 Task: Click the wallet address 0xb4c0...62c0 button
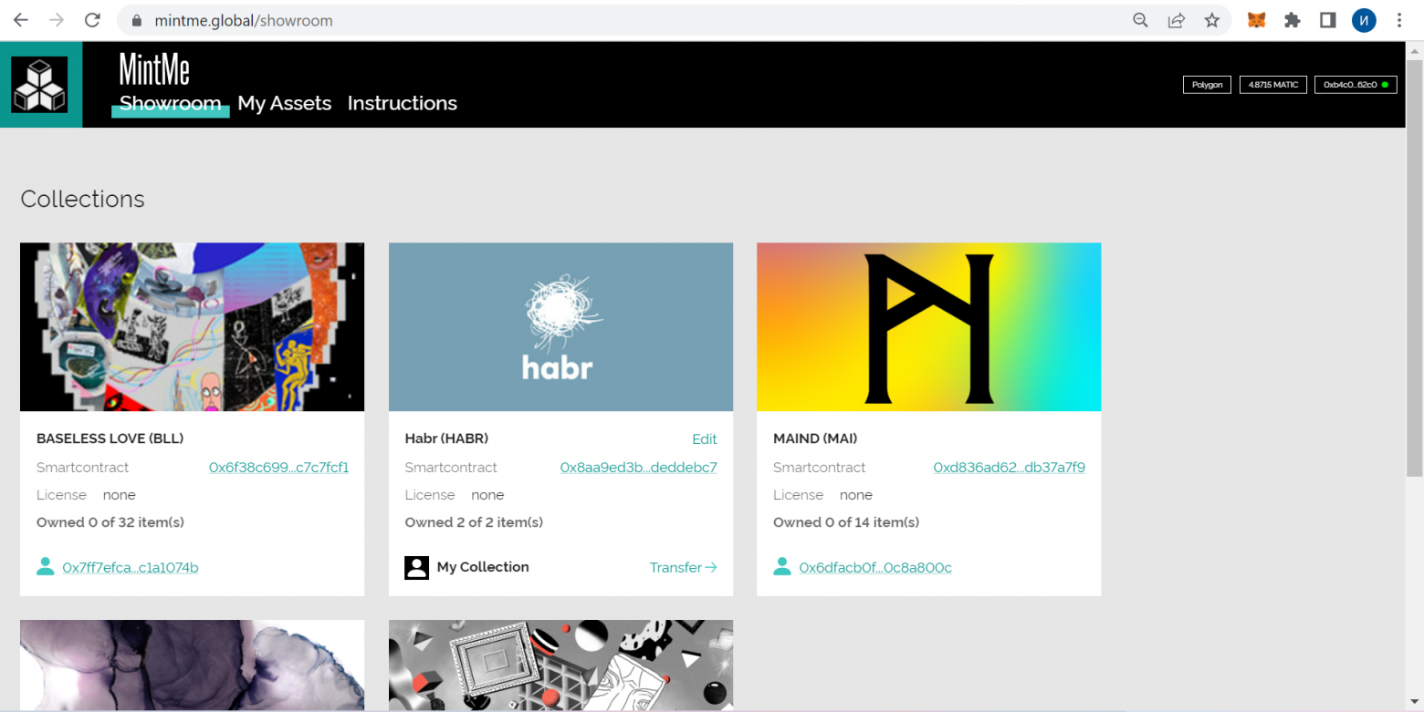(x=1356, y=85)
